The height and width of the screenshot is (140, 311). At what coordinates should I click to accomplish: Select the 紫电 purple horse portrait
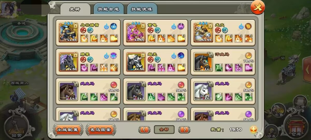[x=136, y=32]
